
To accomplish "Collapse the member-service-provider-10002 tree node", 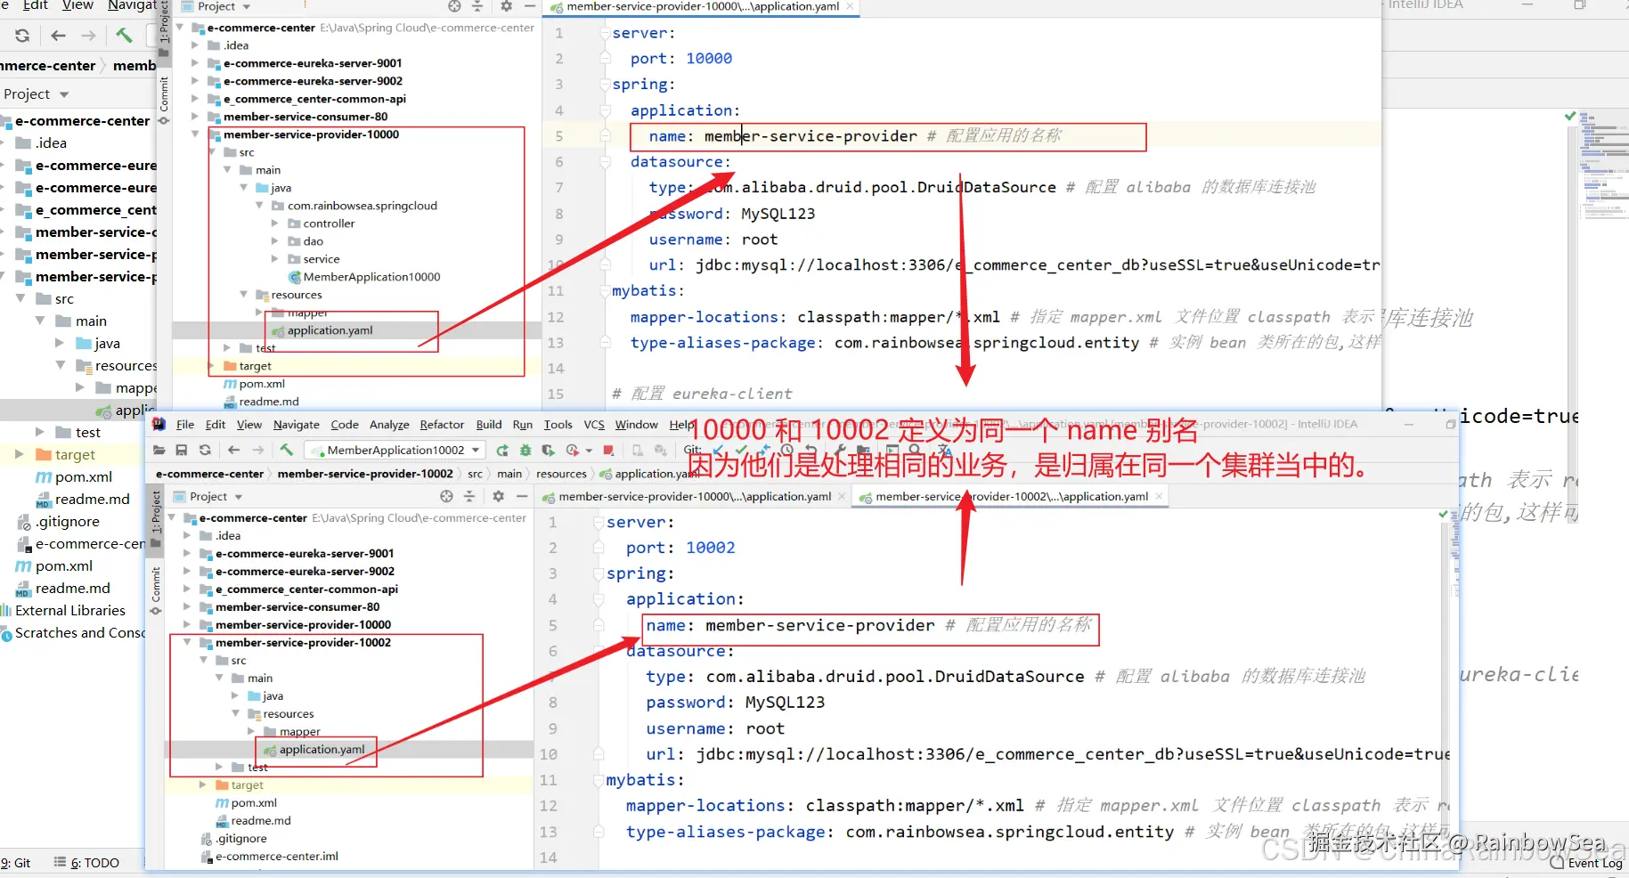I will pyautogui.click(x=188, y=642).
